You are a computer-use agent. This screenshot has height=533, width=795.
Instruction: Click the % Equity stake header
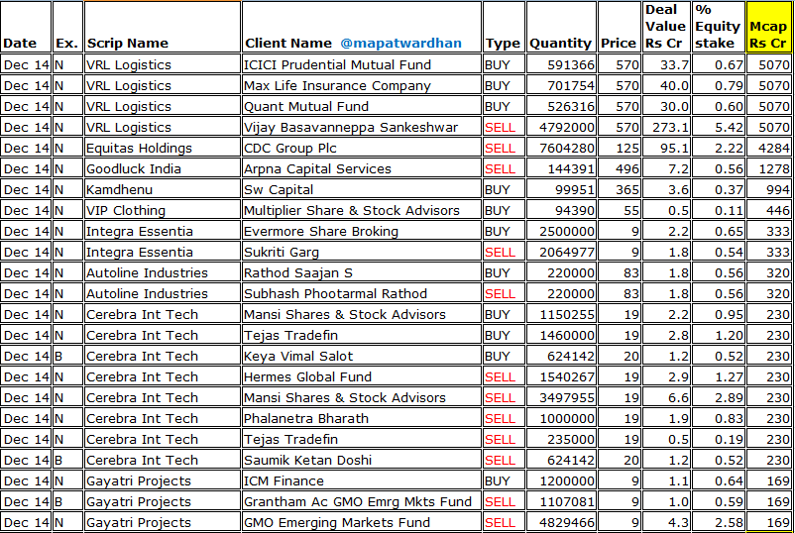pyautogui.click(x=719, y=27)
